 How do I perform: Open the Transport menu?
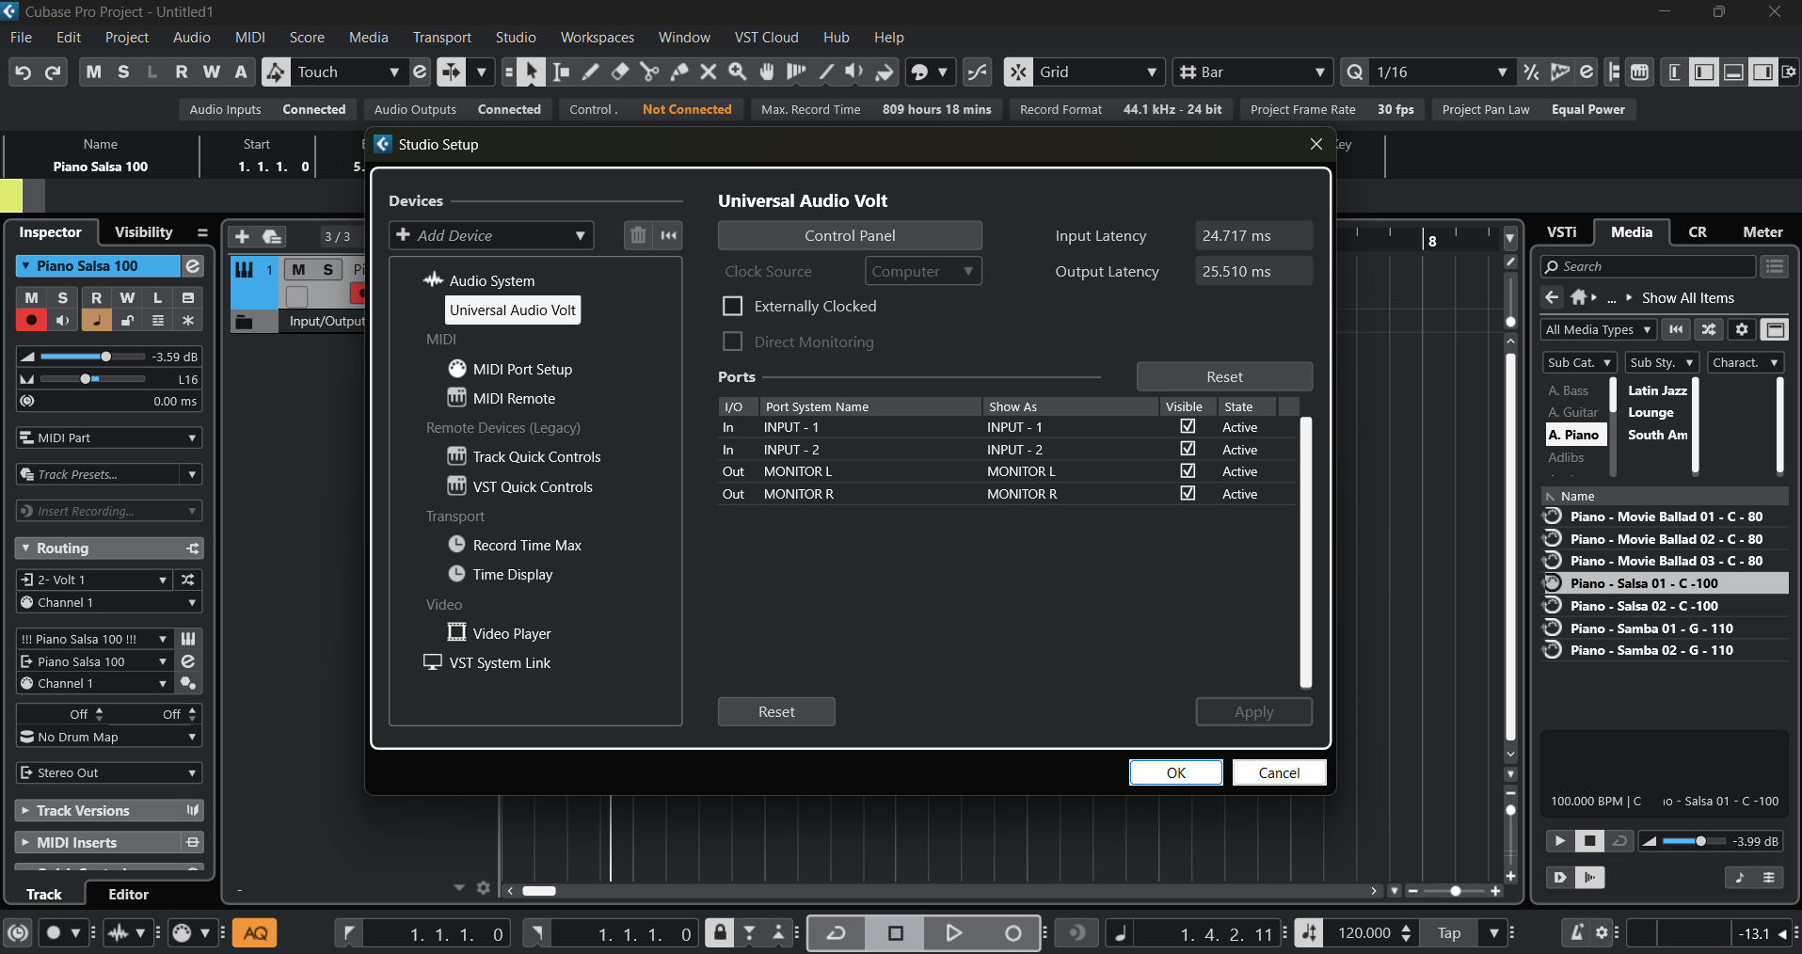click(441, 38)
